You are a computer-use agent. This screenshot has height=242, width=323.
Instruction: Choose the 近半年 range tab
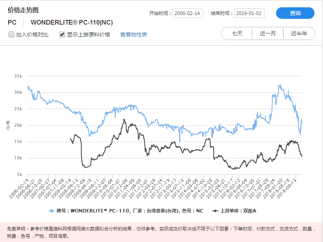(x=299, y=33)
